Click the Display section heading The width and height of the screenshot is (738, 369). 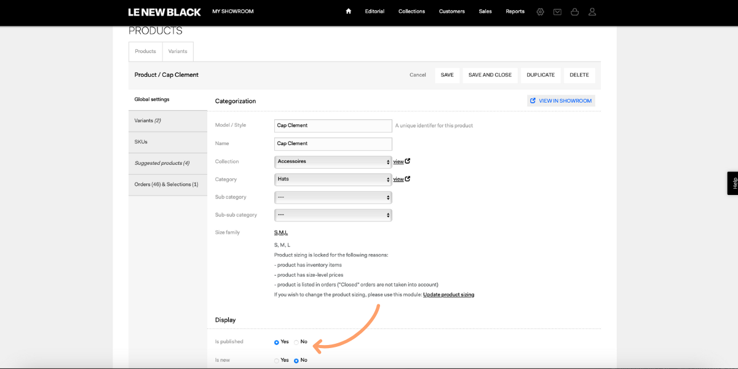pos(225,320)
